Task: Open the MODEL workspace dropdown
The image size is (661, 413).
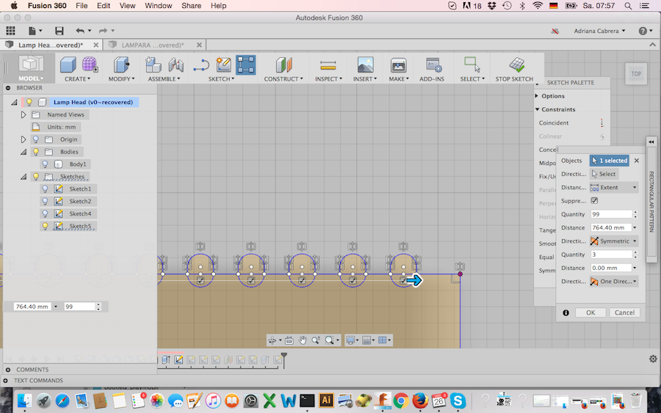Action: [x=30, y=78]
